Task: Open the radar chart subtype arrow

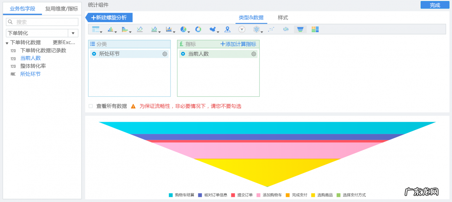Action: [x=262, y=32]
